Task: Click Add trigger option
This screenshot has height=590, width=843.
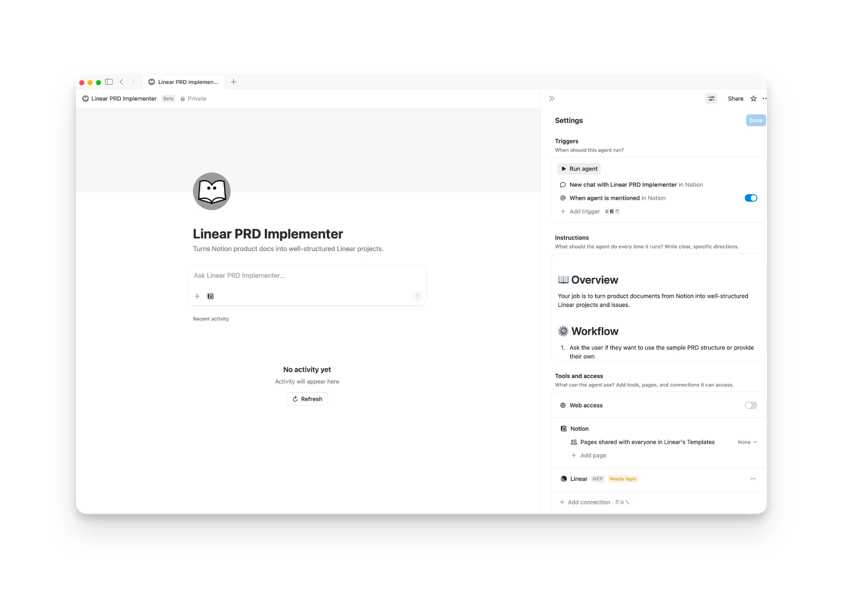Action: pyautogui.click(x=584, y=212)
